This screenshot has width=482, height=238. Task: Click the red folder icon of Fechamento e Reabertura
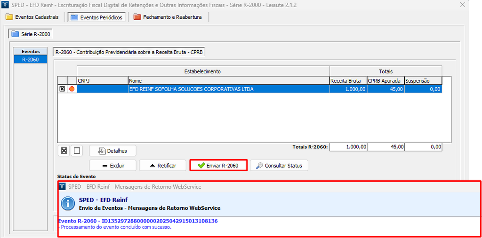tap(137, 17)
